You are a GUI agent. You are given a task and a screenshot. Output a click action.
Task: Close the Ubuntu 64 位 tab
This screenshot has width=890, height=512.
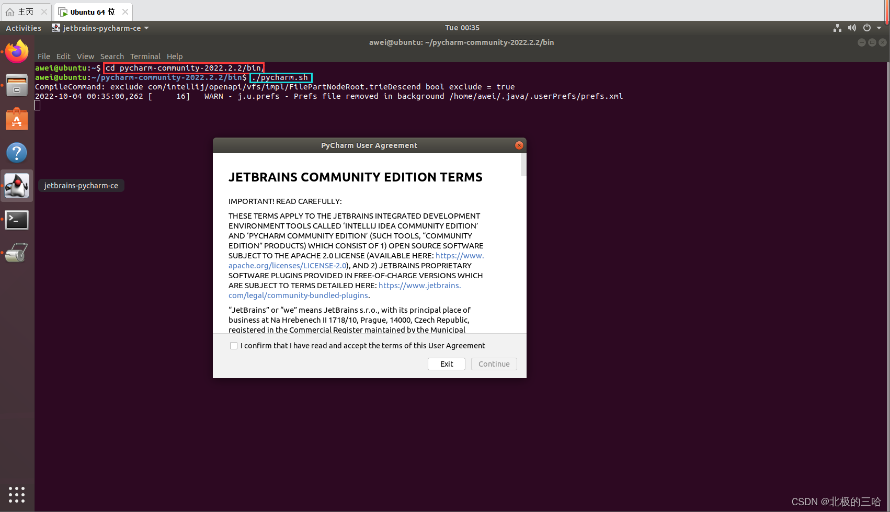coord(125,12)
